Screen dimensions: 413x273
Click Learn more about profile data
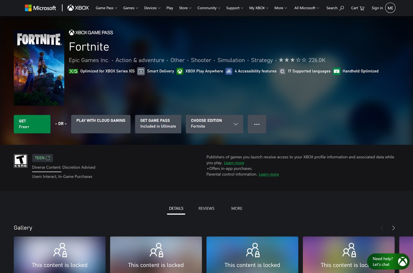(234, 163)
